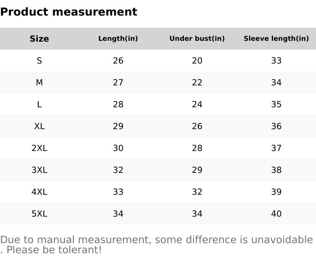
Task: Click the sleeve length value for size L
Action: [x=276, y=104]
